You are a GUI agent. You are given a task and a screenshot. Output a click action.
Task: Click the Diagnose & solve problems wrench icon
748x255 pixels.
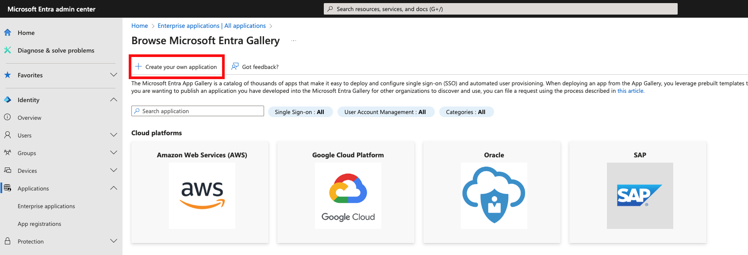point(8,50)
